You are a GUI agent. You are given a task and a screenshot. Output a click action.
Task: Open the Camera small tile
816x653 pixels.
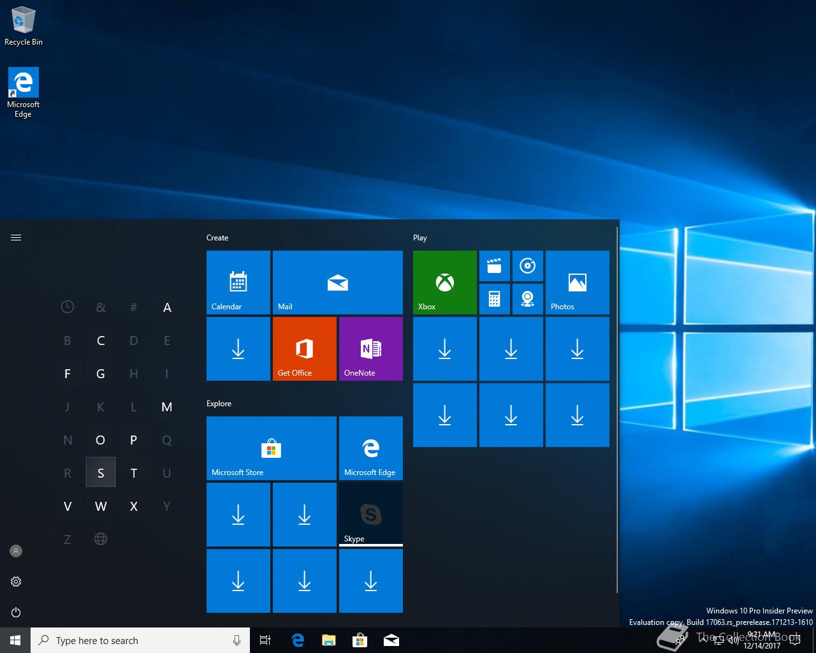pos(528,299)
